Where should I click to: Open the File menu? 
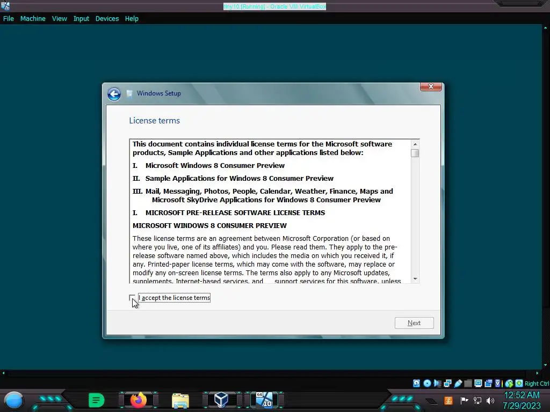click(9, 19)
